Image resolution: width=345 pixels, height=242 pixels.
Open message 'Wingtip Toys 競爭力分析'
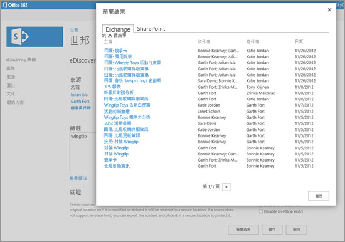(x=127, y=117)
